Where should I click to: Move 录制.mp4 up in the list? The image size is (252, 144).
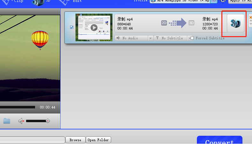pos(251,21)
